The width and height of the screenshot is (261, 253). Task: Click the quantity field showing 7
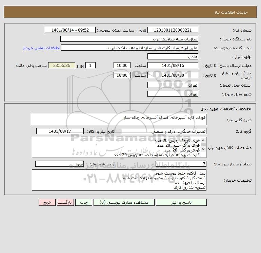click(181, 164)
